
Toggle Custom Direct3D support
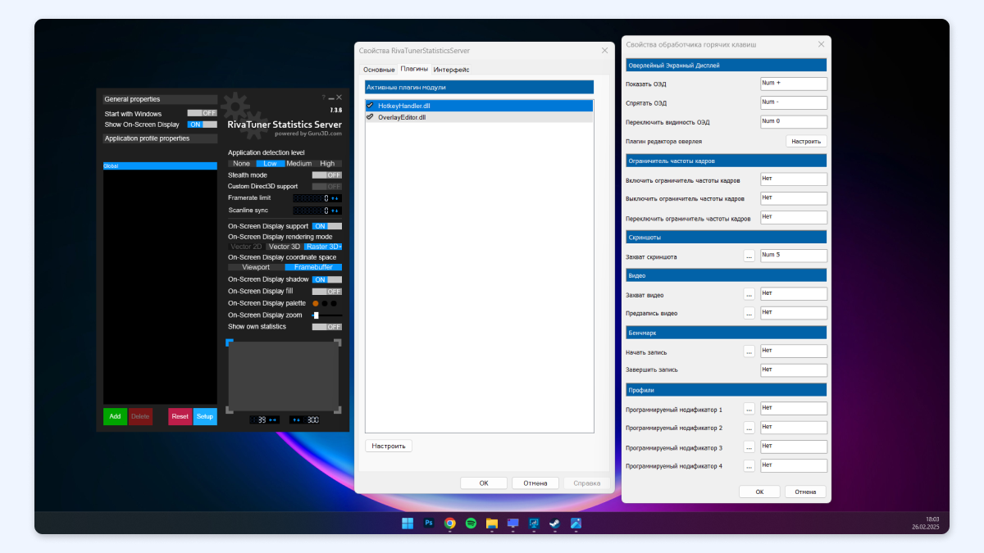[326, 187]
